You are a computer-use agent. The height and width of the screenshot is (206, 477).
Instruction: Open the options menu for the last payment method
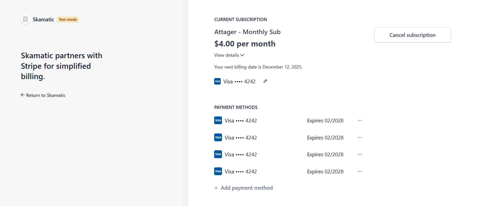(360, 171)
